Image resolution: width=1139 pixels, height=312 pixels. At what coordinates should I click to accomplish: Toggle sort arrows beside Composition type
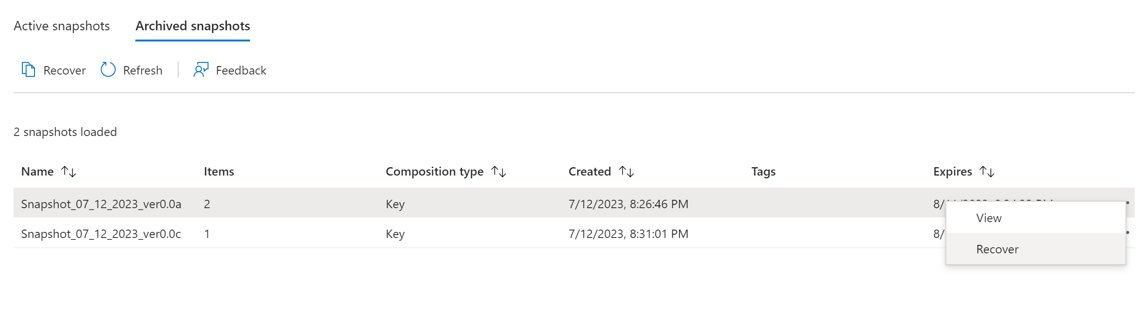click(x=499, y=172)
